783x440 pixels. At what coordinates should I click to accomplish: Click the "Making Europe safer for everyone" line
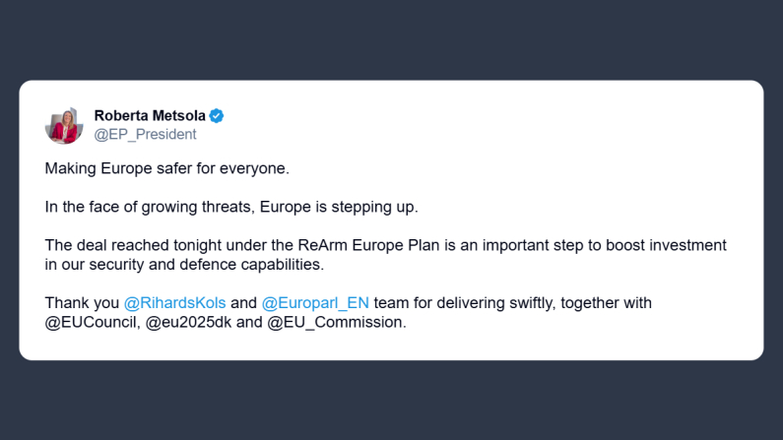coord(167,168)
